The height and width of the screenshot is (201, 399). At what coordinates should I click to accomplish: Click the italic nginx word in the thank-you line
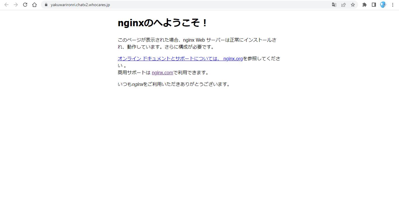pos(137,84)
